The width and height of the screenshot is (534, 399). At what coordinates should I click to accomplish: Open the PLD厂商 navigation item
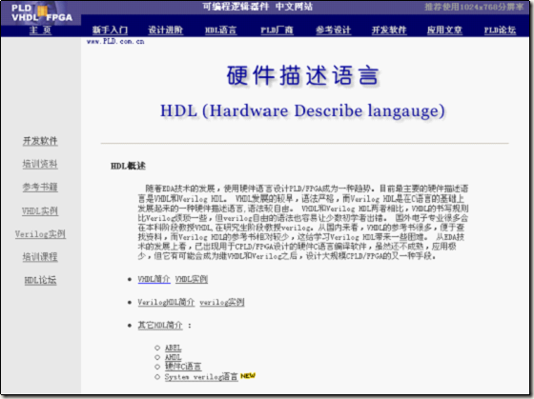[277, 30]
